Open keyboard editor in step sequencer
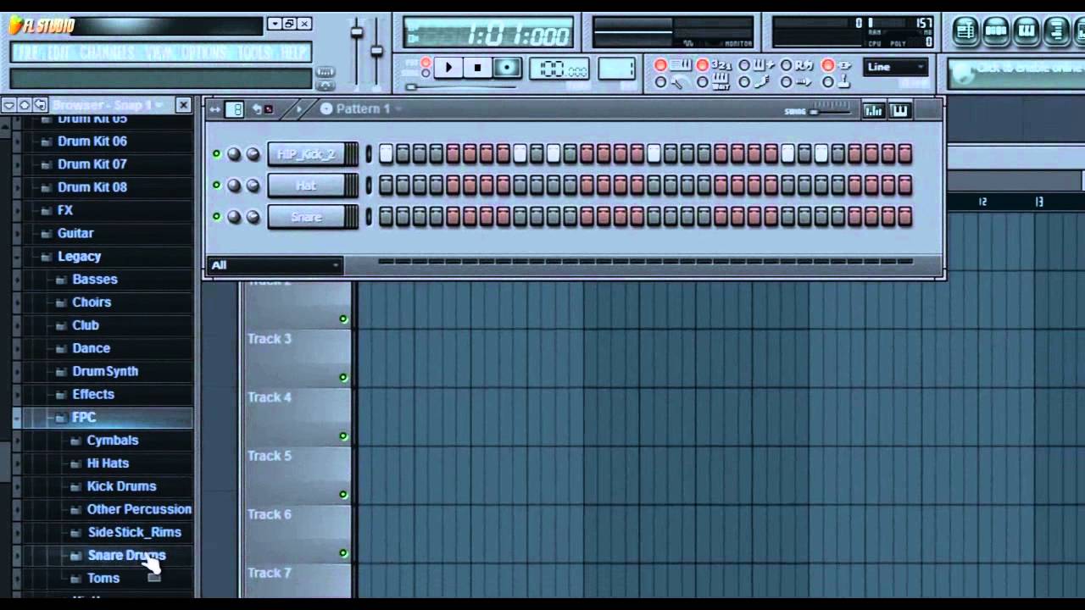Image resolution: width=1085 pixels, height=610 pixels. pos(899,110)
